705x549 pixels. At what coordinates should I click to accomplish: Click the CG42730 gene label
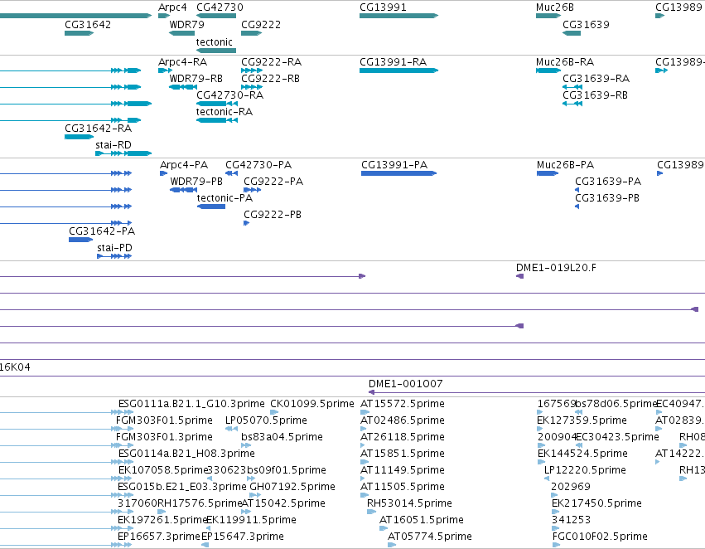[x=220, y=7]
